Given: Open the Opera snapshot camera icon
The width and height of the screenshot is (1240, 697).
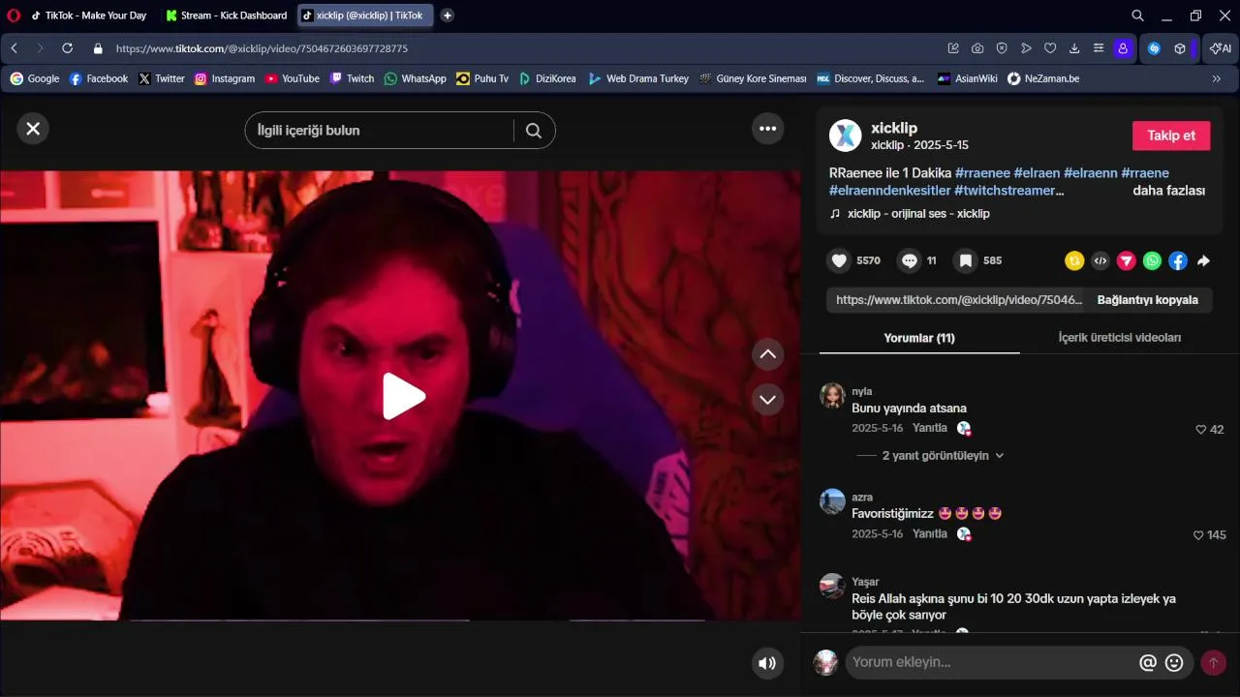Looking at the screenshot, I should pyautogui.click(x=977, y=48).
